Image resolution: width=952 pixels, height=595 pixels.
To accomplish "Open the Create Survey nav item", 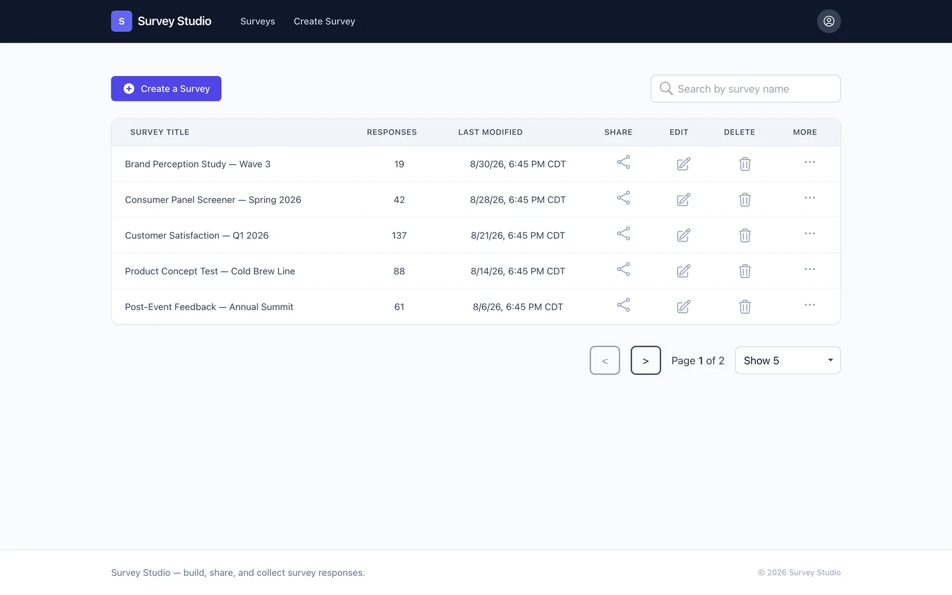I will [324, 21].
